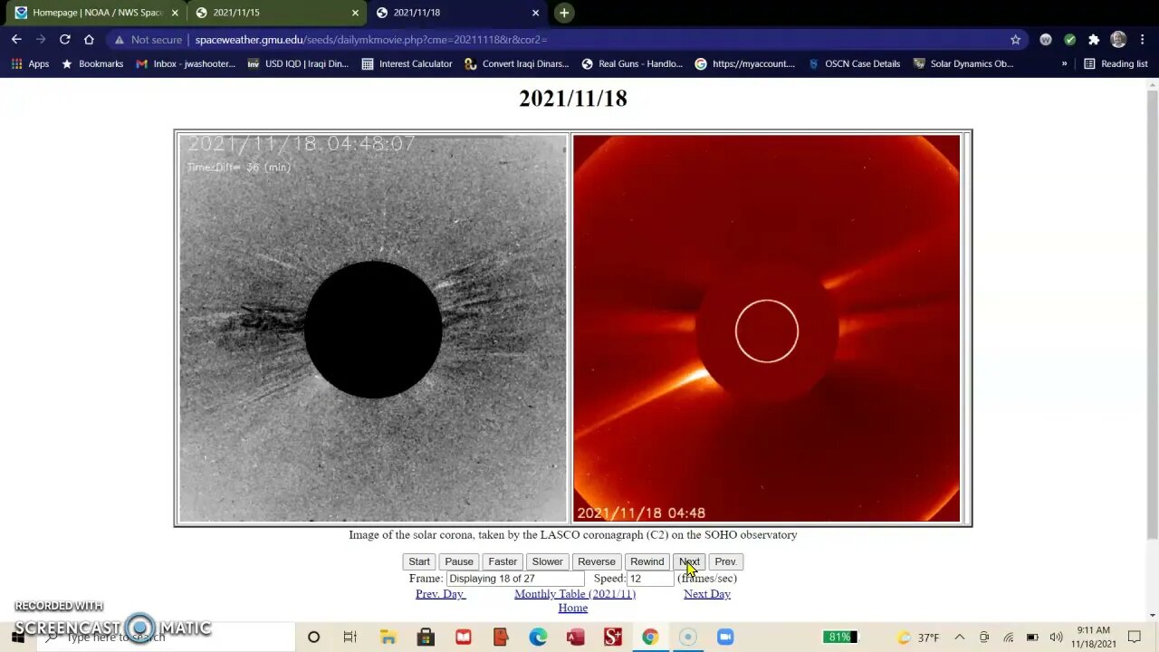Follow the Prev. Day link
Viewport: 1159px width, 652px height.
point(440,594)
